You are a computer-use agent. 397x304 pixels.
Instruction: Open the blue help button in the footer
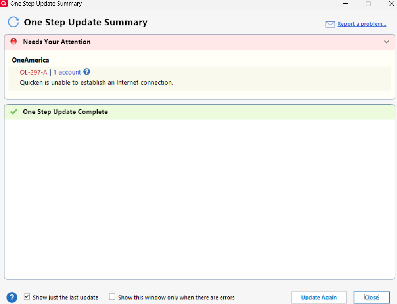click(x=12, y=297)
